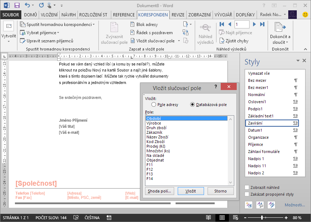The image size is (311, 222).
Task: Click the smiley feedback icon
Action: [305, 15]
